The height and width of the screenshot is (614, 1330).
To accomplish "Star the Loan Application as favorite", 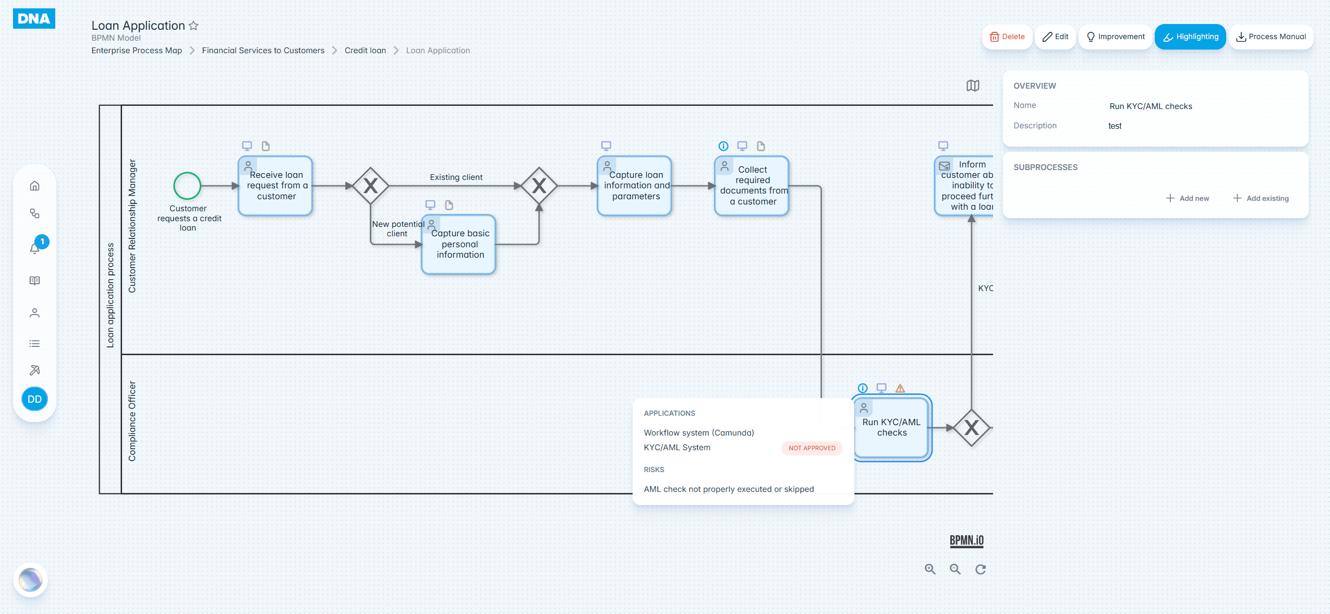I will pos(194,26).
